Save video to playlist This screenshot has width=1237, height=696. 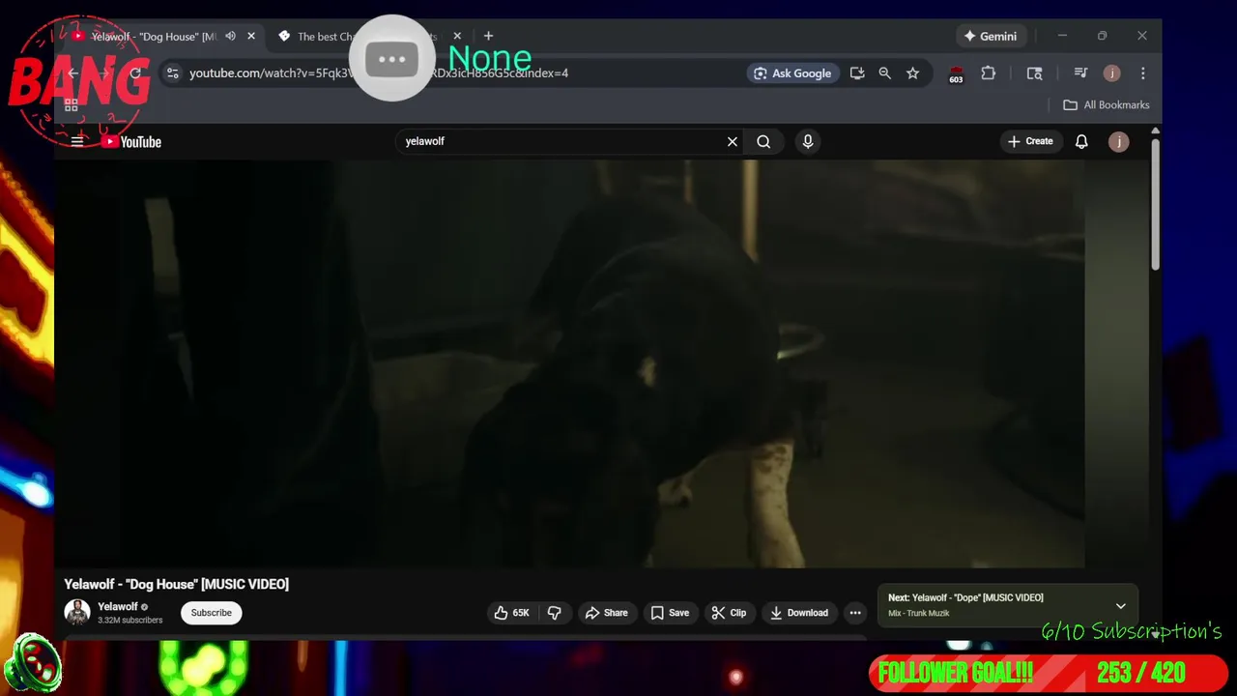(x=670, y=613)
